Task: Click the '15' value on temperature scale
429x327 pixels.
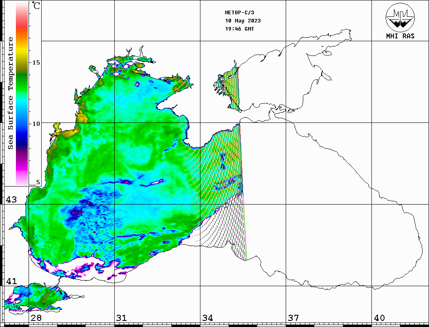Action: coord(36,62)
